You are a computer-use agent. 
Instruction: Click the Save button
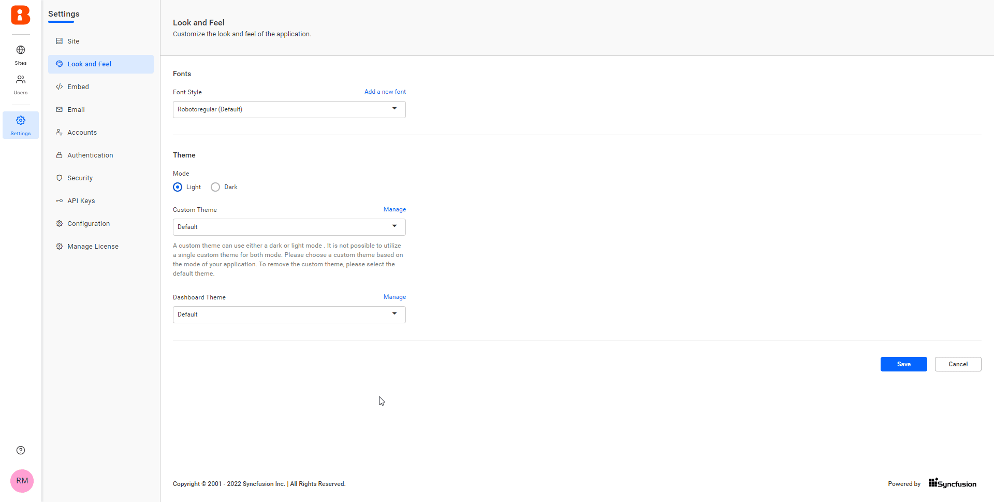click(903, 364)
